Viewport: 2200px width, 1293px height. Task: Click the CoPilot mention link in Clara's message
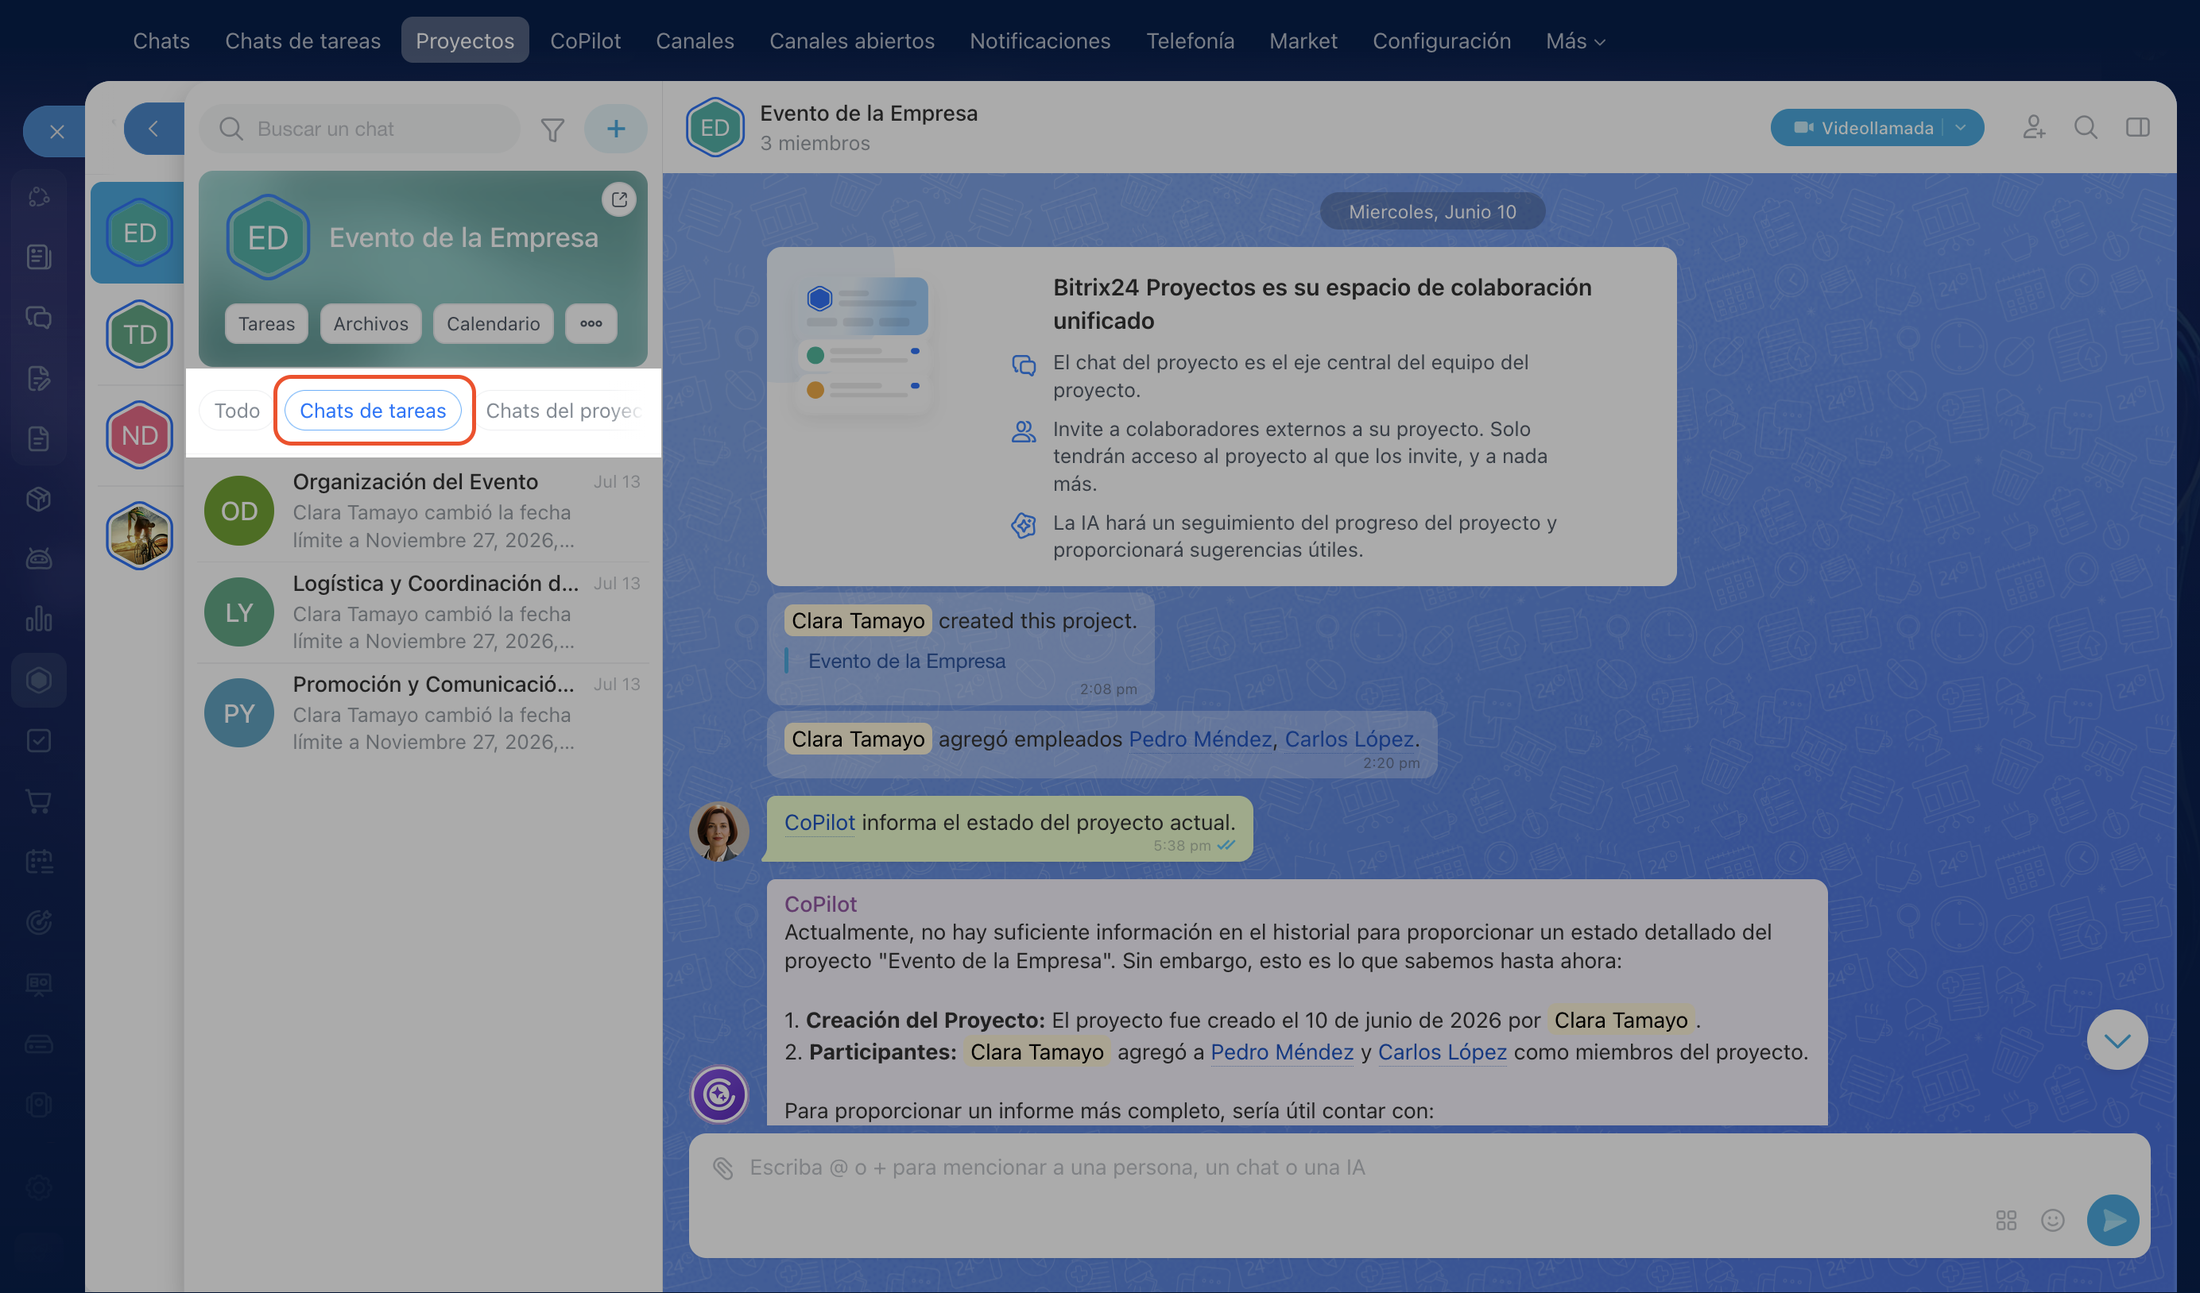[819, 823]
